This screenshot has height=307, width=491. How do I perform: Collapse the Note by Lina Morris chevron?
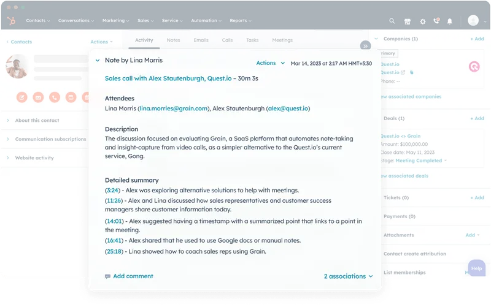[98, 60]
